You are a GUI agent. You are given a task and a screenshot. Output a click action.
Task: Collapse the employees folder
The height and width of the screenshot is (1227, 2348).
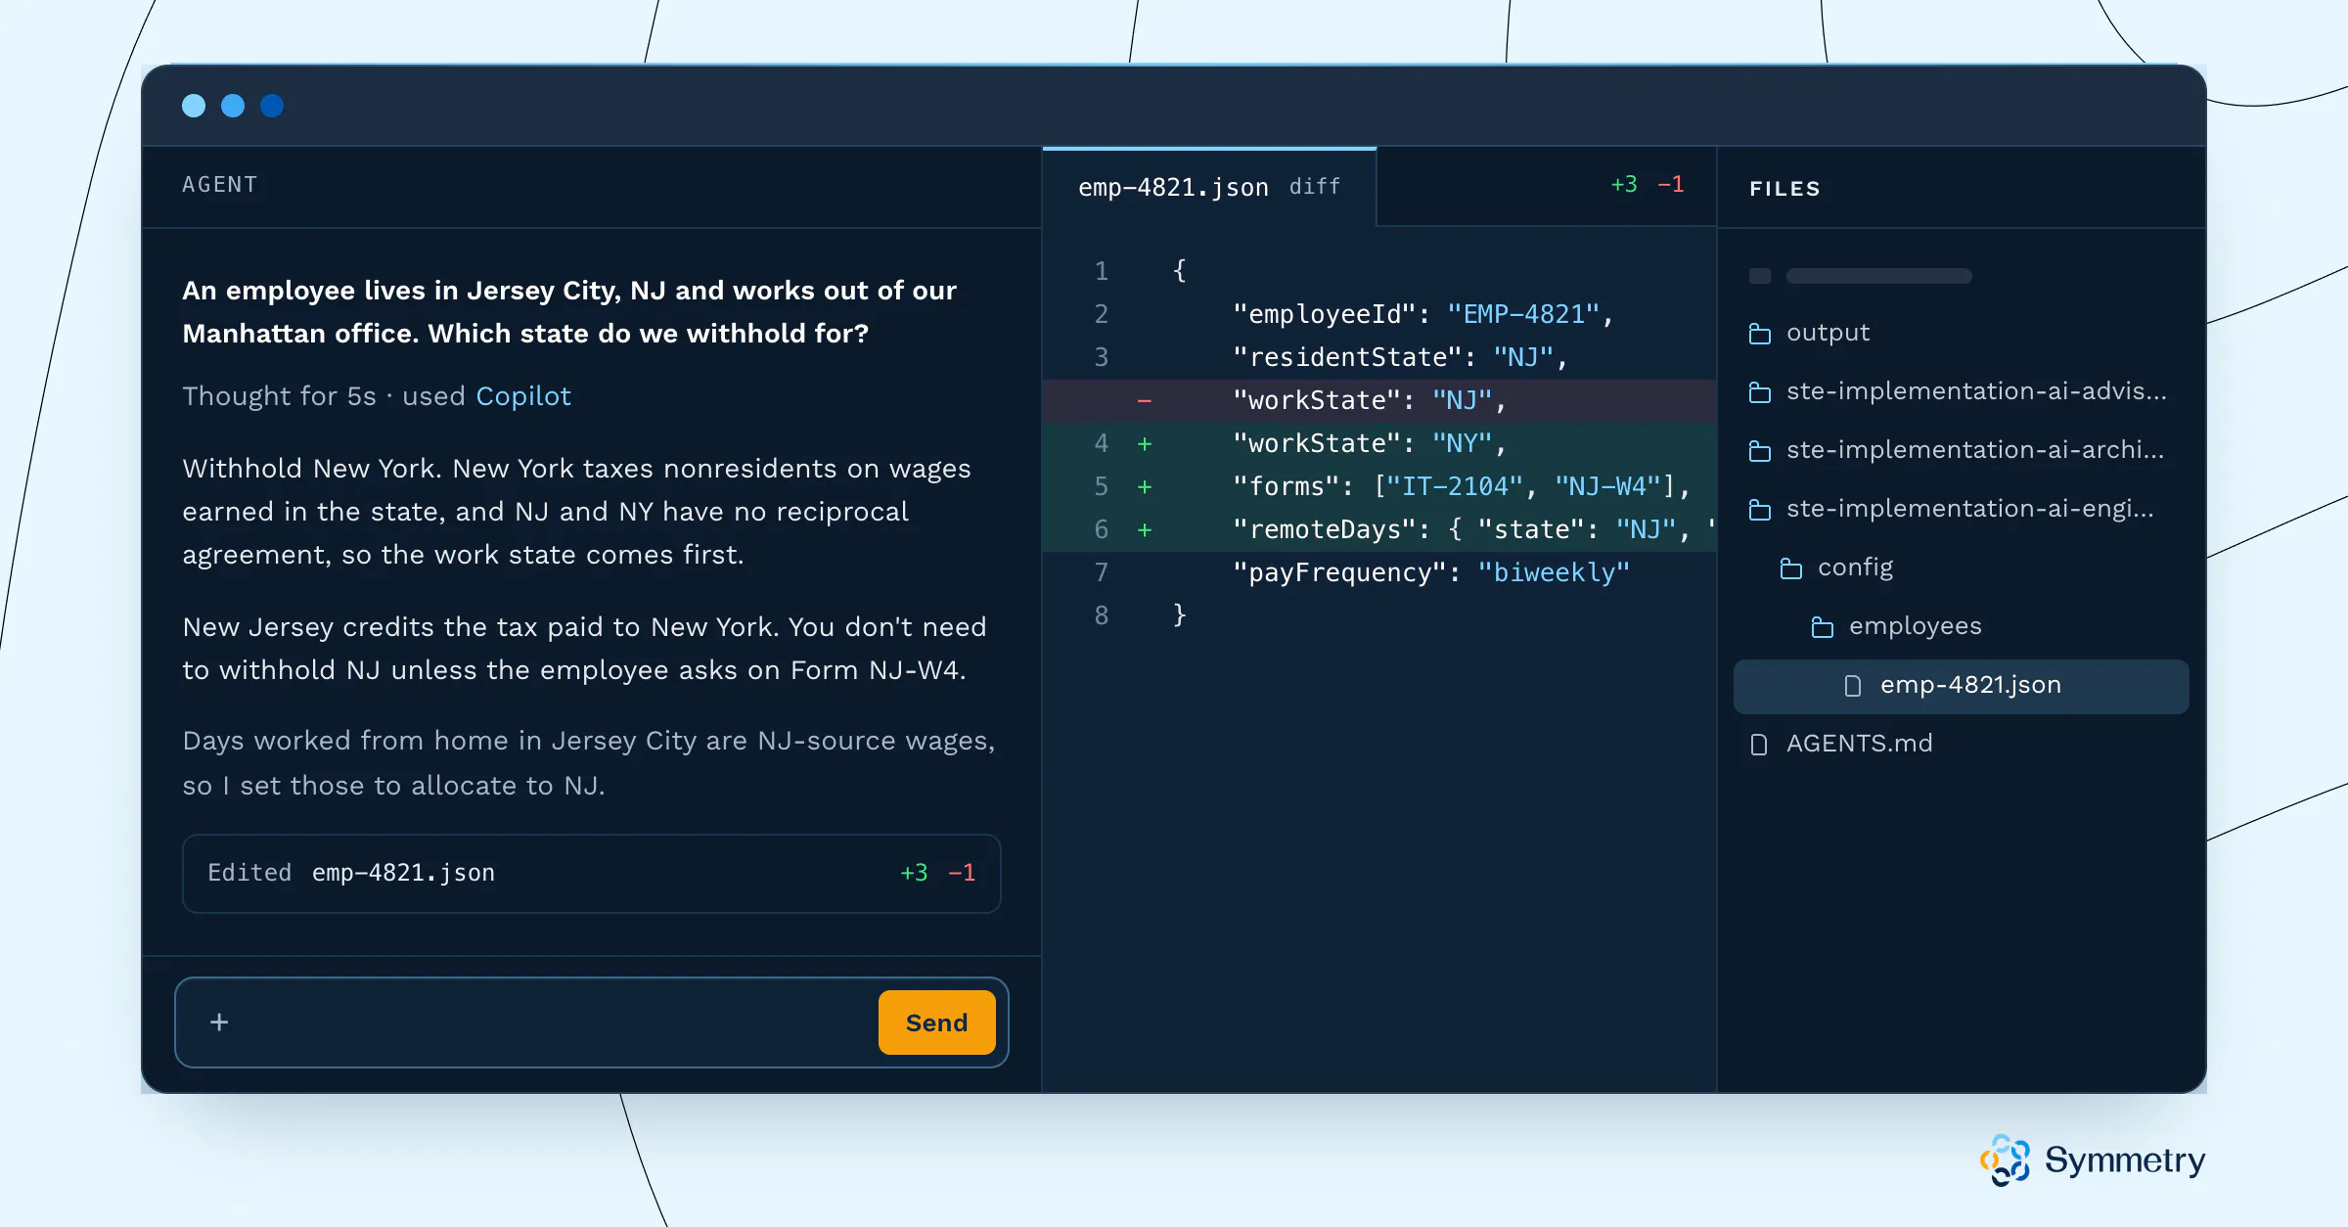click(1915, 626)
